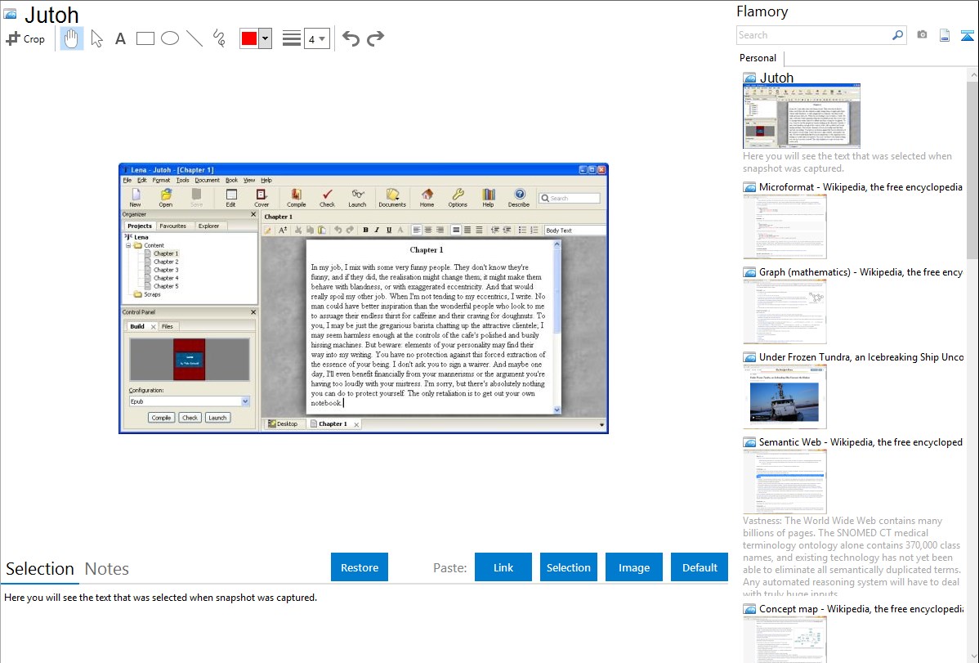Click the Describe toolbar icon in Jutoh snapshot
This screenshot has height=663, width=979.
point(519,198)
